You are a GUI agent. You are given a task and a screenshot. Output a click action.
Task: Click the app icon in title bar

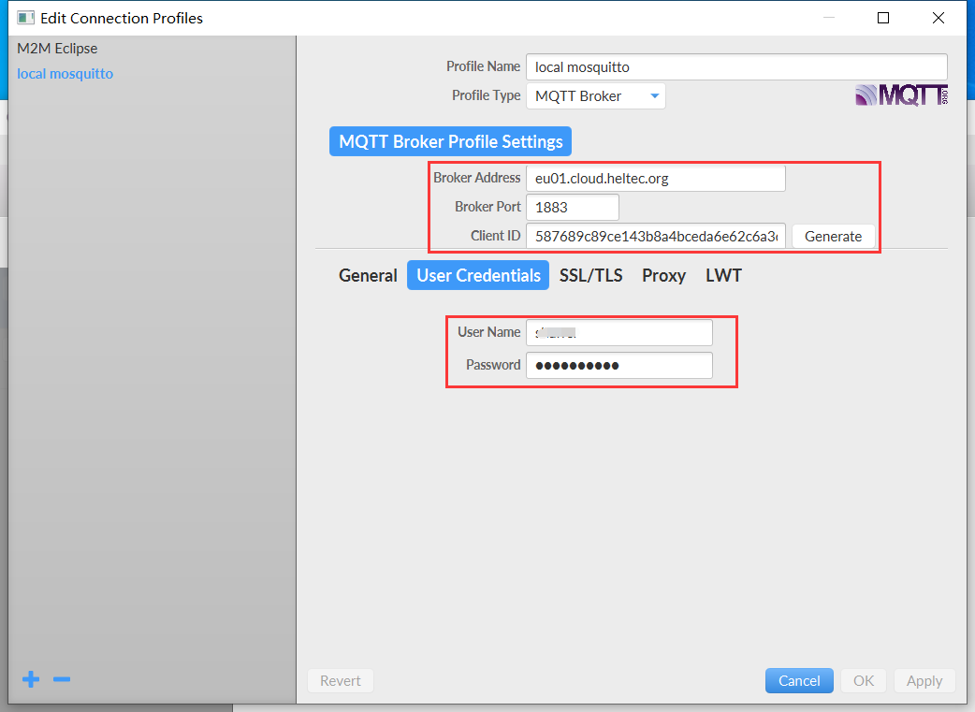pyautogui.click(x=25, y=18)
